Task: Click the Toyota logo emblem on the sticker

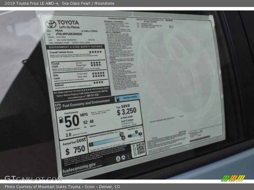Action: 51,24
